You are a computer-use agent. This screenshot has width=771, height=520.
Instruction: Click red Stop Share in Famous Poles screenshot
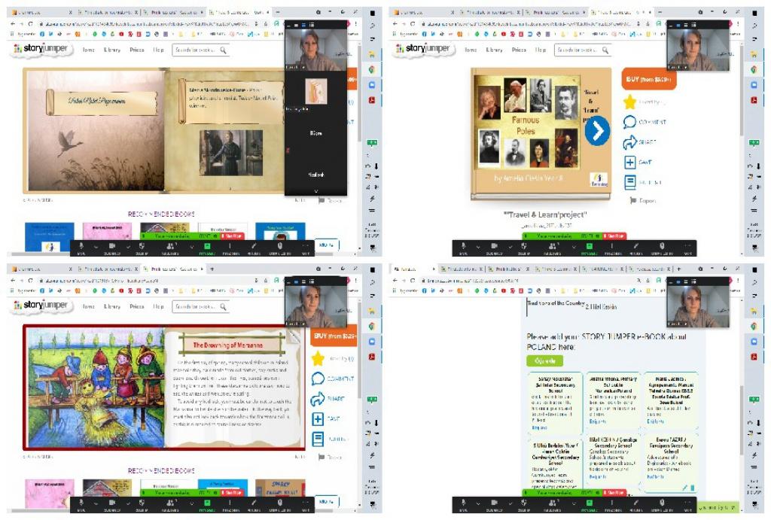614,236
